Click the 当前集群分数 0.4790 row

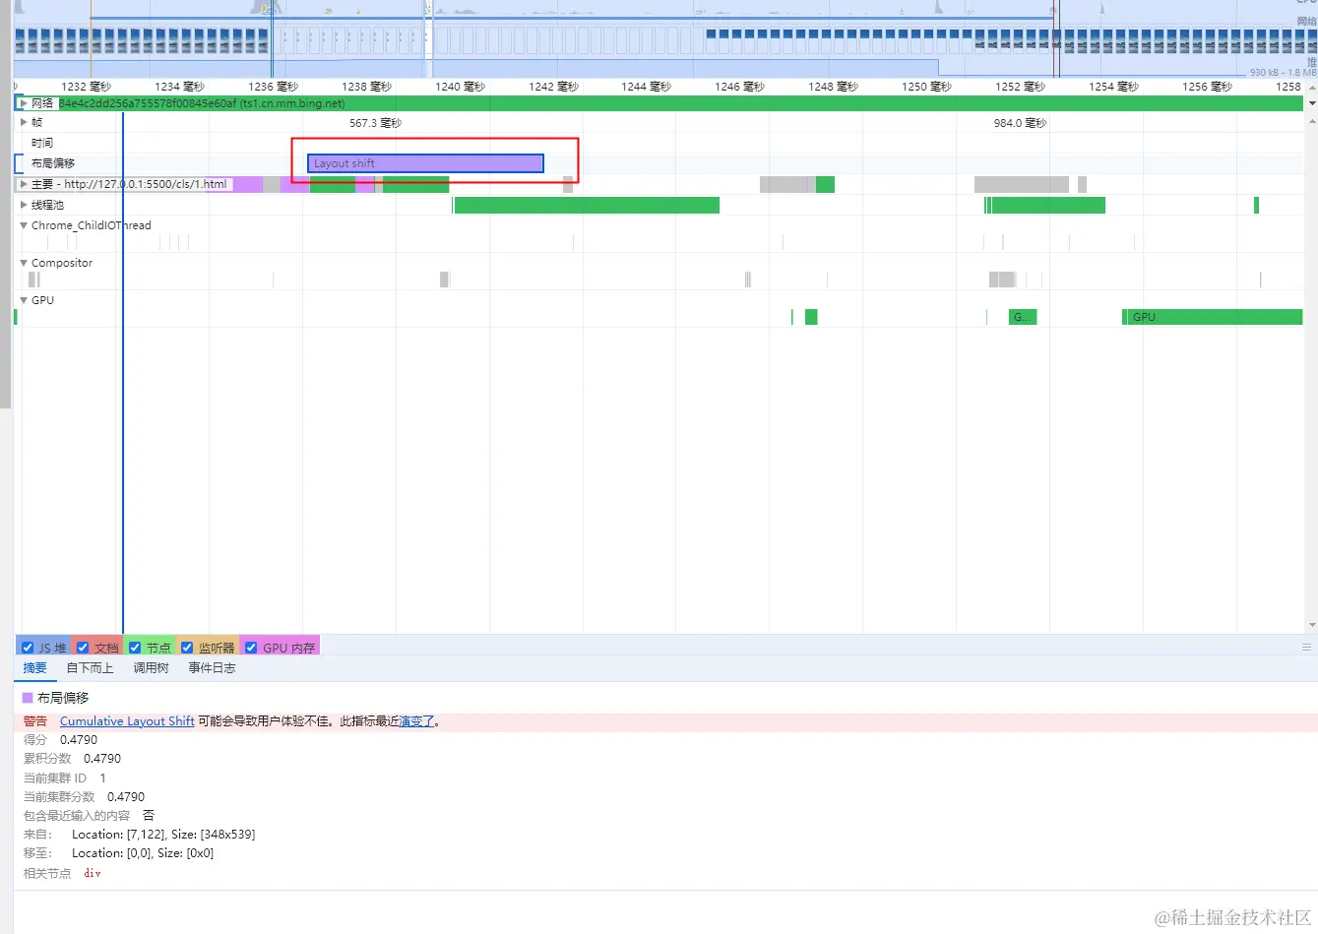click(84, 797)
